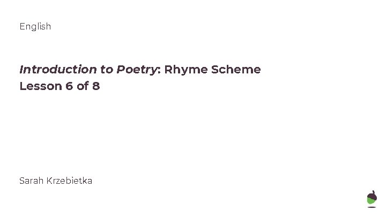Select the word 'Rhyme' in the title

(x=187, y=70)
